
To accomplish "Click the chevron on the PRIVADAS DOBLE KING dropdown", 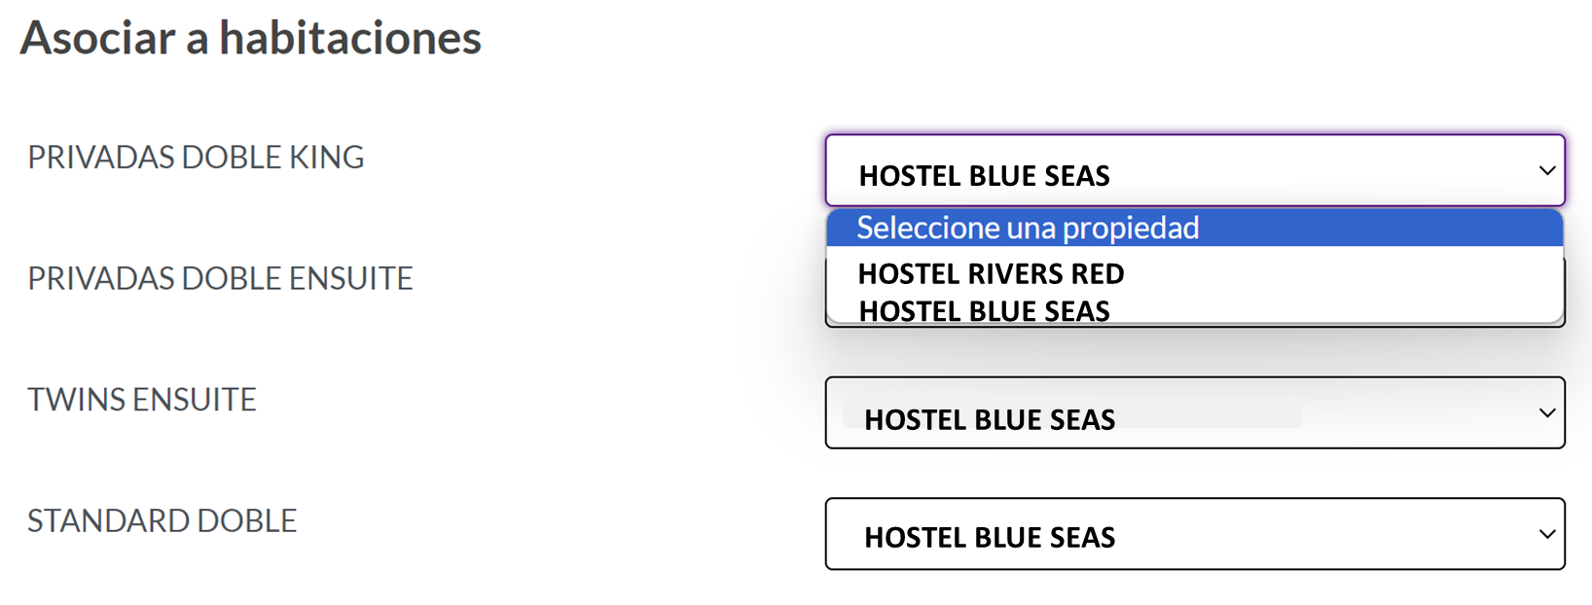I will click(1546, 171).
